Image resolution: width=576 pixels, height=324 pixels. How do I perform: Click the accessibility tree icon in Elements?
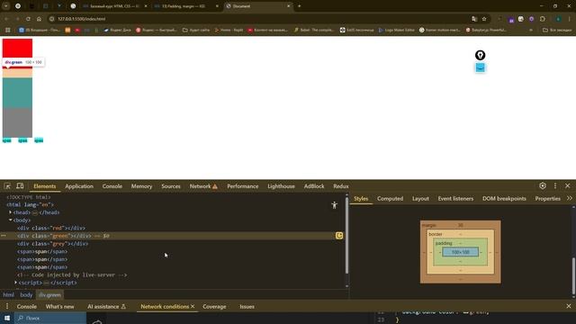(x=334, y=205)
